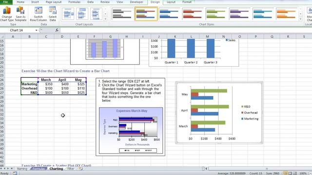
Task: Apply the blue chart style
Action: tap(169, 14)
